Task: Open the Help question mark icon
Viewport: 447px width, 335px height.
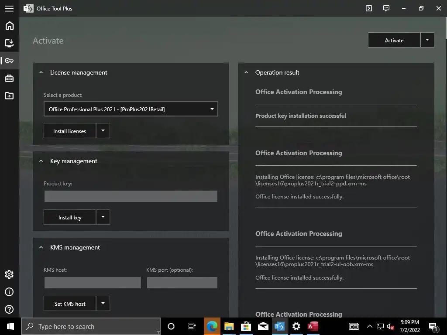Action: pyautogui.click(x=9, y=309)
